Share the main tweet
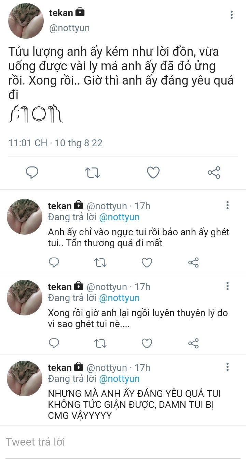This screenshot has width=246, height=461. pos(214,173)
